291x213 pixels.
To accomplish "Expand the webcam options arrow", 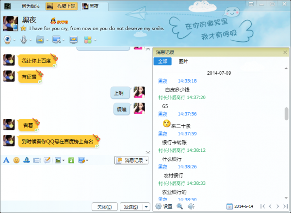I will (14, 40).
